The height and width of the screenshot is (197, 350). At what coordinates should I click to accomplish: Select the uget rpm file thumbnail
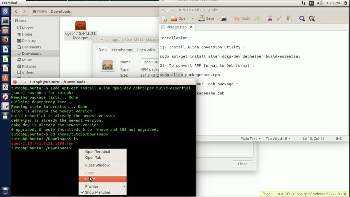pyautogui.click(x=80, y=26)
